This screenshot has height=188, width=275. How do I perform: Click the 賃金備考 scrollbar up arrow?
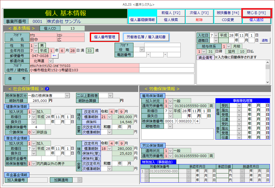coord(267,62)
